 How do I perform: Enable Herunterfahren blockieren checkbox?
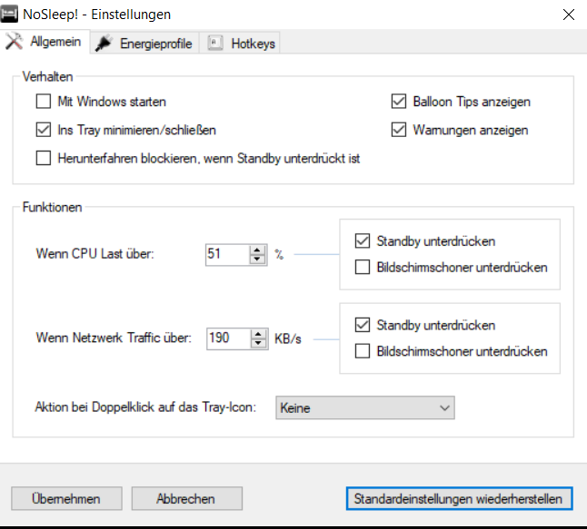click(44, 158)
